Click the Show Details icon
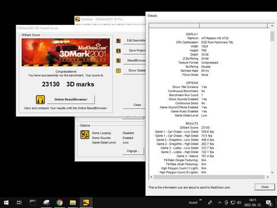The width and height of the screenshot is (277, 208). [x=118, y=71]
